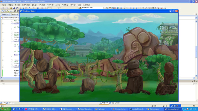The width and height of the screenshot is (198, 111).
Task: Open the LoadNextLevel find combo dropdown
Action: [104, 8]
